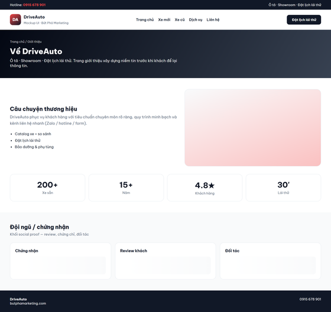Click the Bảo dưỡng & phụ tùng bullet

(34, 147)
